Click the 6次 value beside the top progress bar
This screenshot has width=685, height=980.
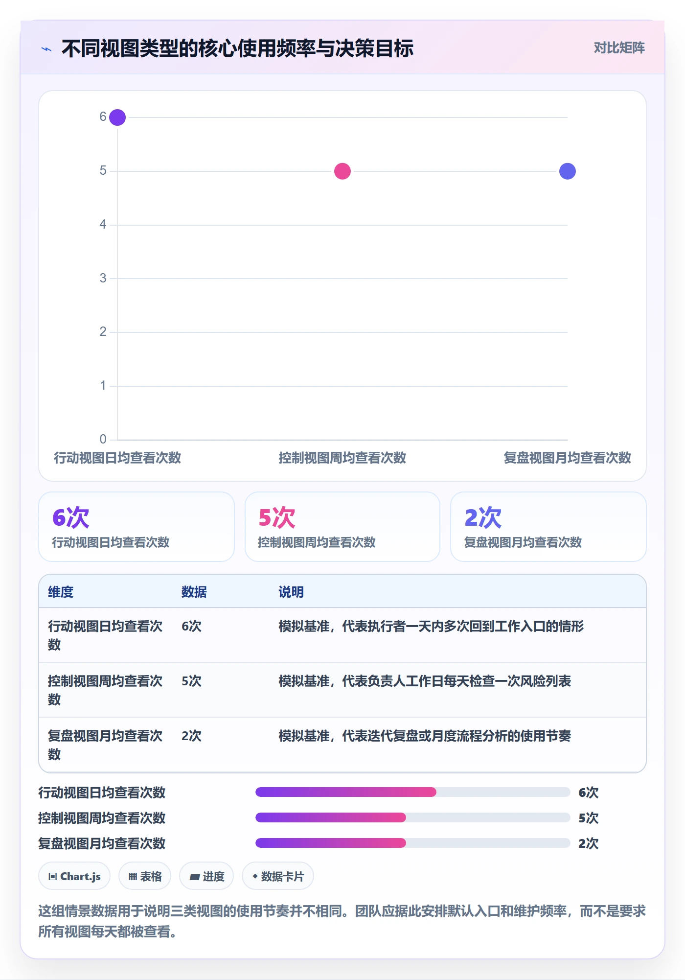pos(588,793)
